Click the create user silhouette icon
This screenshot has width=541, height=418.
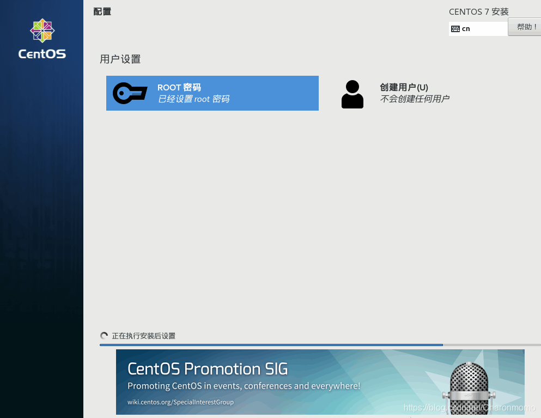[352, 94]
